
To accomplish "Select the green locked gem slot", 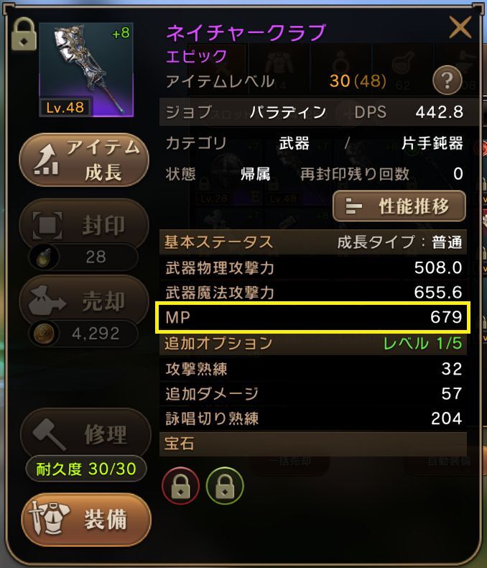I will tap(225, 486).
